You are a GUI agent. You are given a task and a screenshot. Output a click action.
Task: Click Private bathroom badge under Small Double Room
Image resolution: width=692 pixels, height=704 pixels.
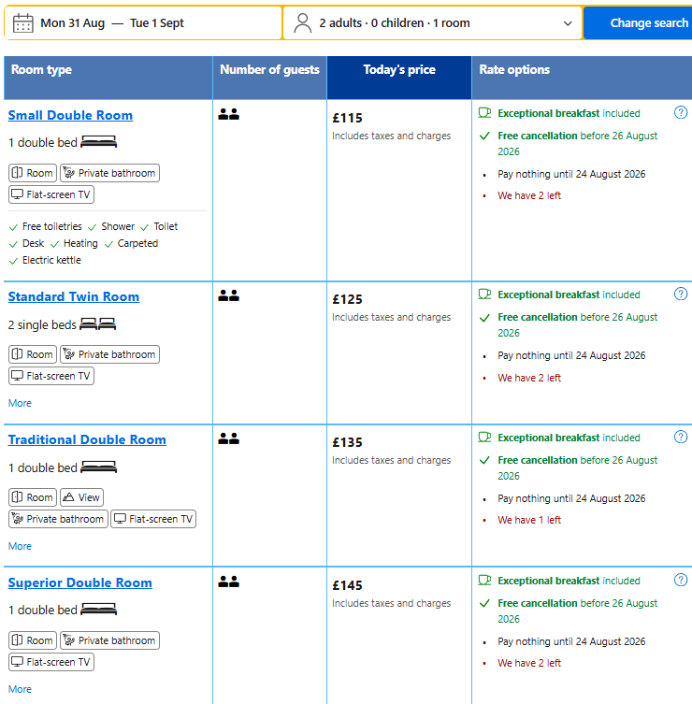click(x=109, y=173)
